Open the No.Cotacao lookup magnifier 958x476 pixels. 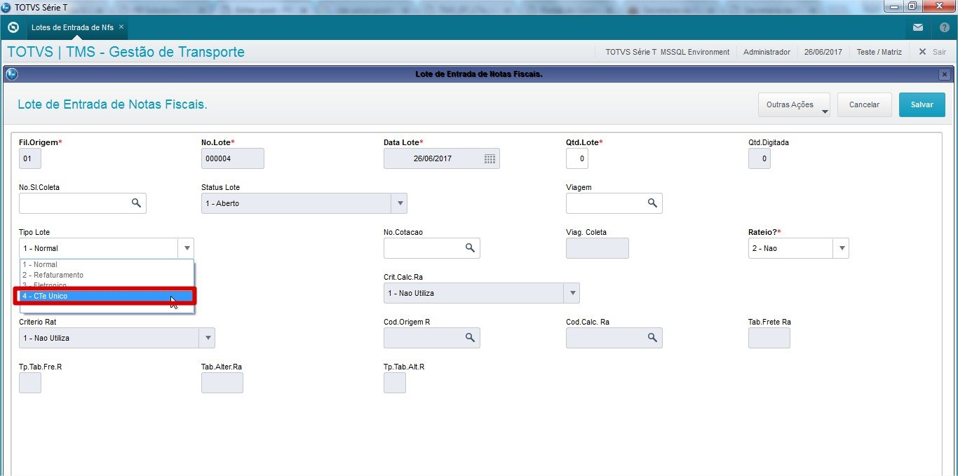point(471,248)
